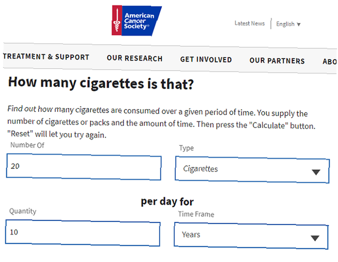Viewport: 338px width, 262px height.
Task: Open the Get Involved menu
Action: 206,60
